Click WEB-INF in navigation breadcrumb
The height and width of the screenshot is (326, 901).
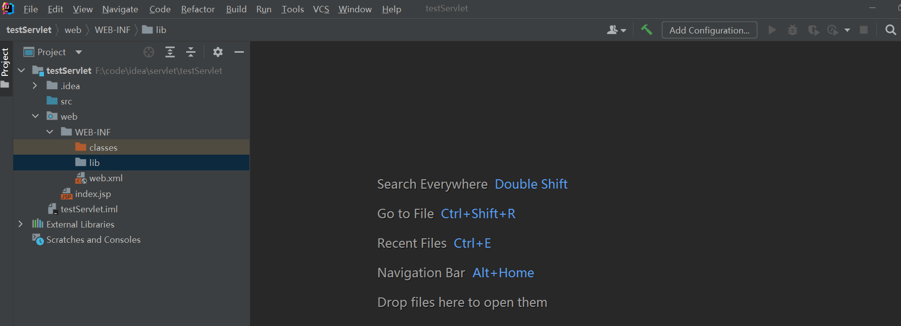pos(113,30)
